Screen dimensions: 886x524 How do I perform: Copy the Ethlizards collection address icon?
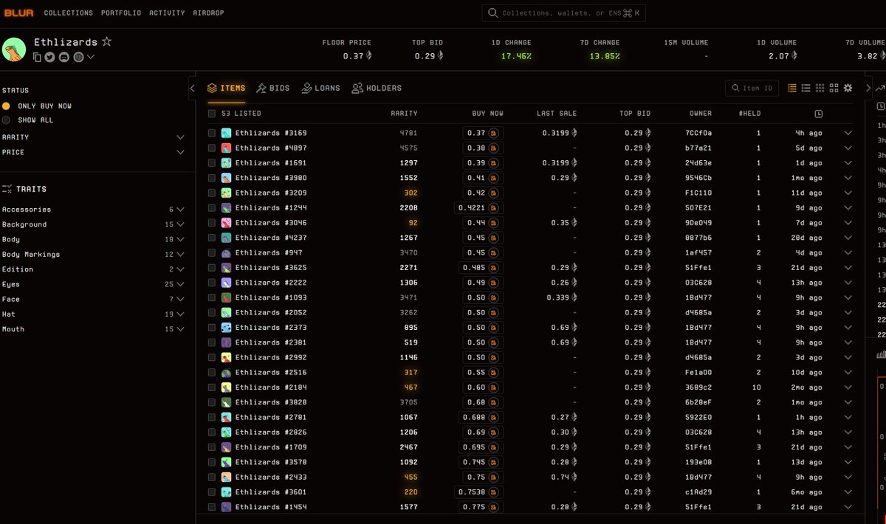coord(37,57)
